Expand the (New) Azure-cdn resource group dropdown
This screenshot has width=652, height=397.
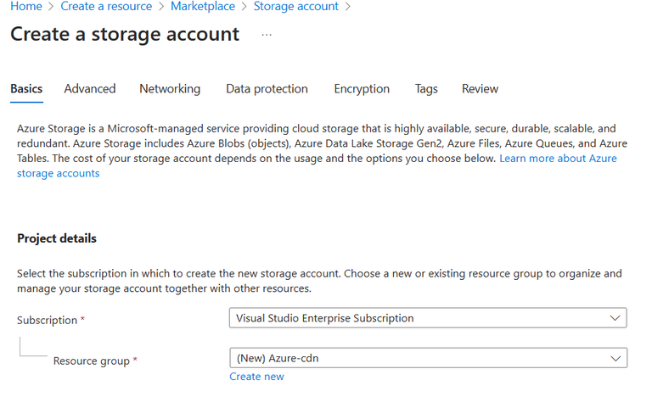[416, 358]
